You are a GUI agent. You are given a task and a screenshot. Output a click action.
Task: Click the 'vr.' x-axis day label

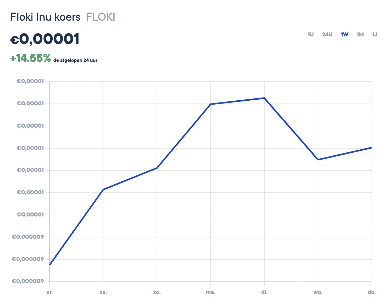(49, 292)
